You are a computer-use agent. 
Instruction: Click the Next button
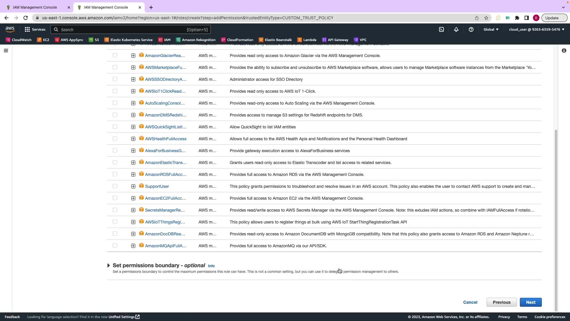(x=531, y=302)
